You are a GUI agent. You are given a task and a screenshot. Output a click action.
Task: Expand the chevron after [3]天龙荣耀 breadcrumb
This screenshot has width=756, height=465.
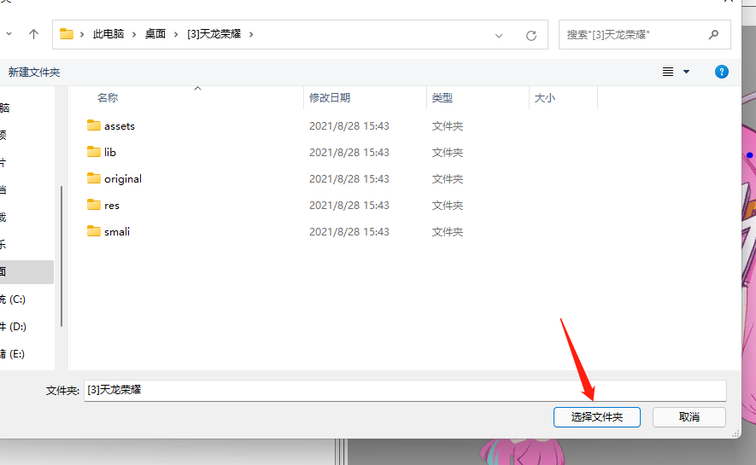(x=251, y=35)
